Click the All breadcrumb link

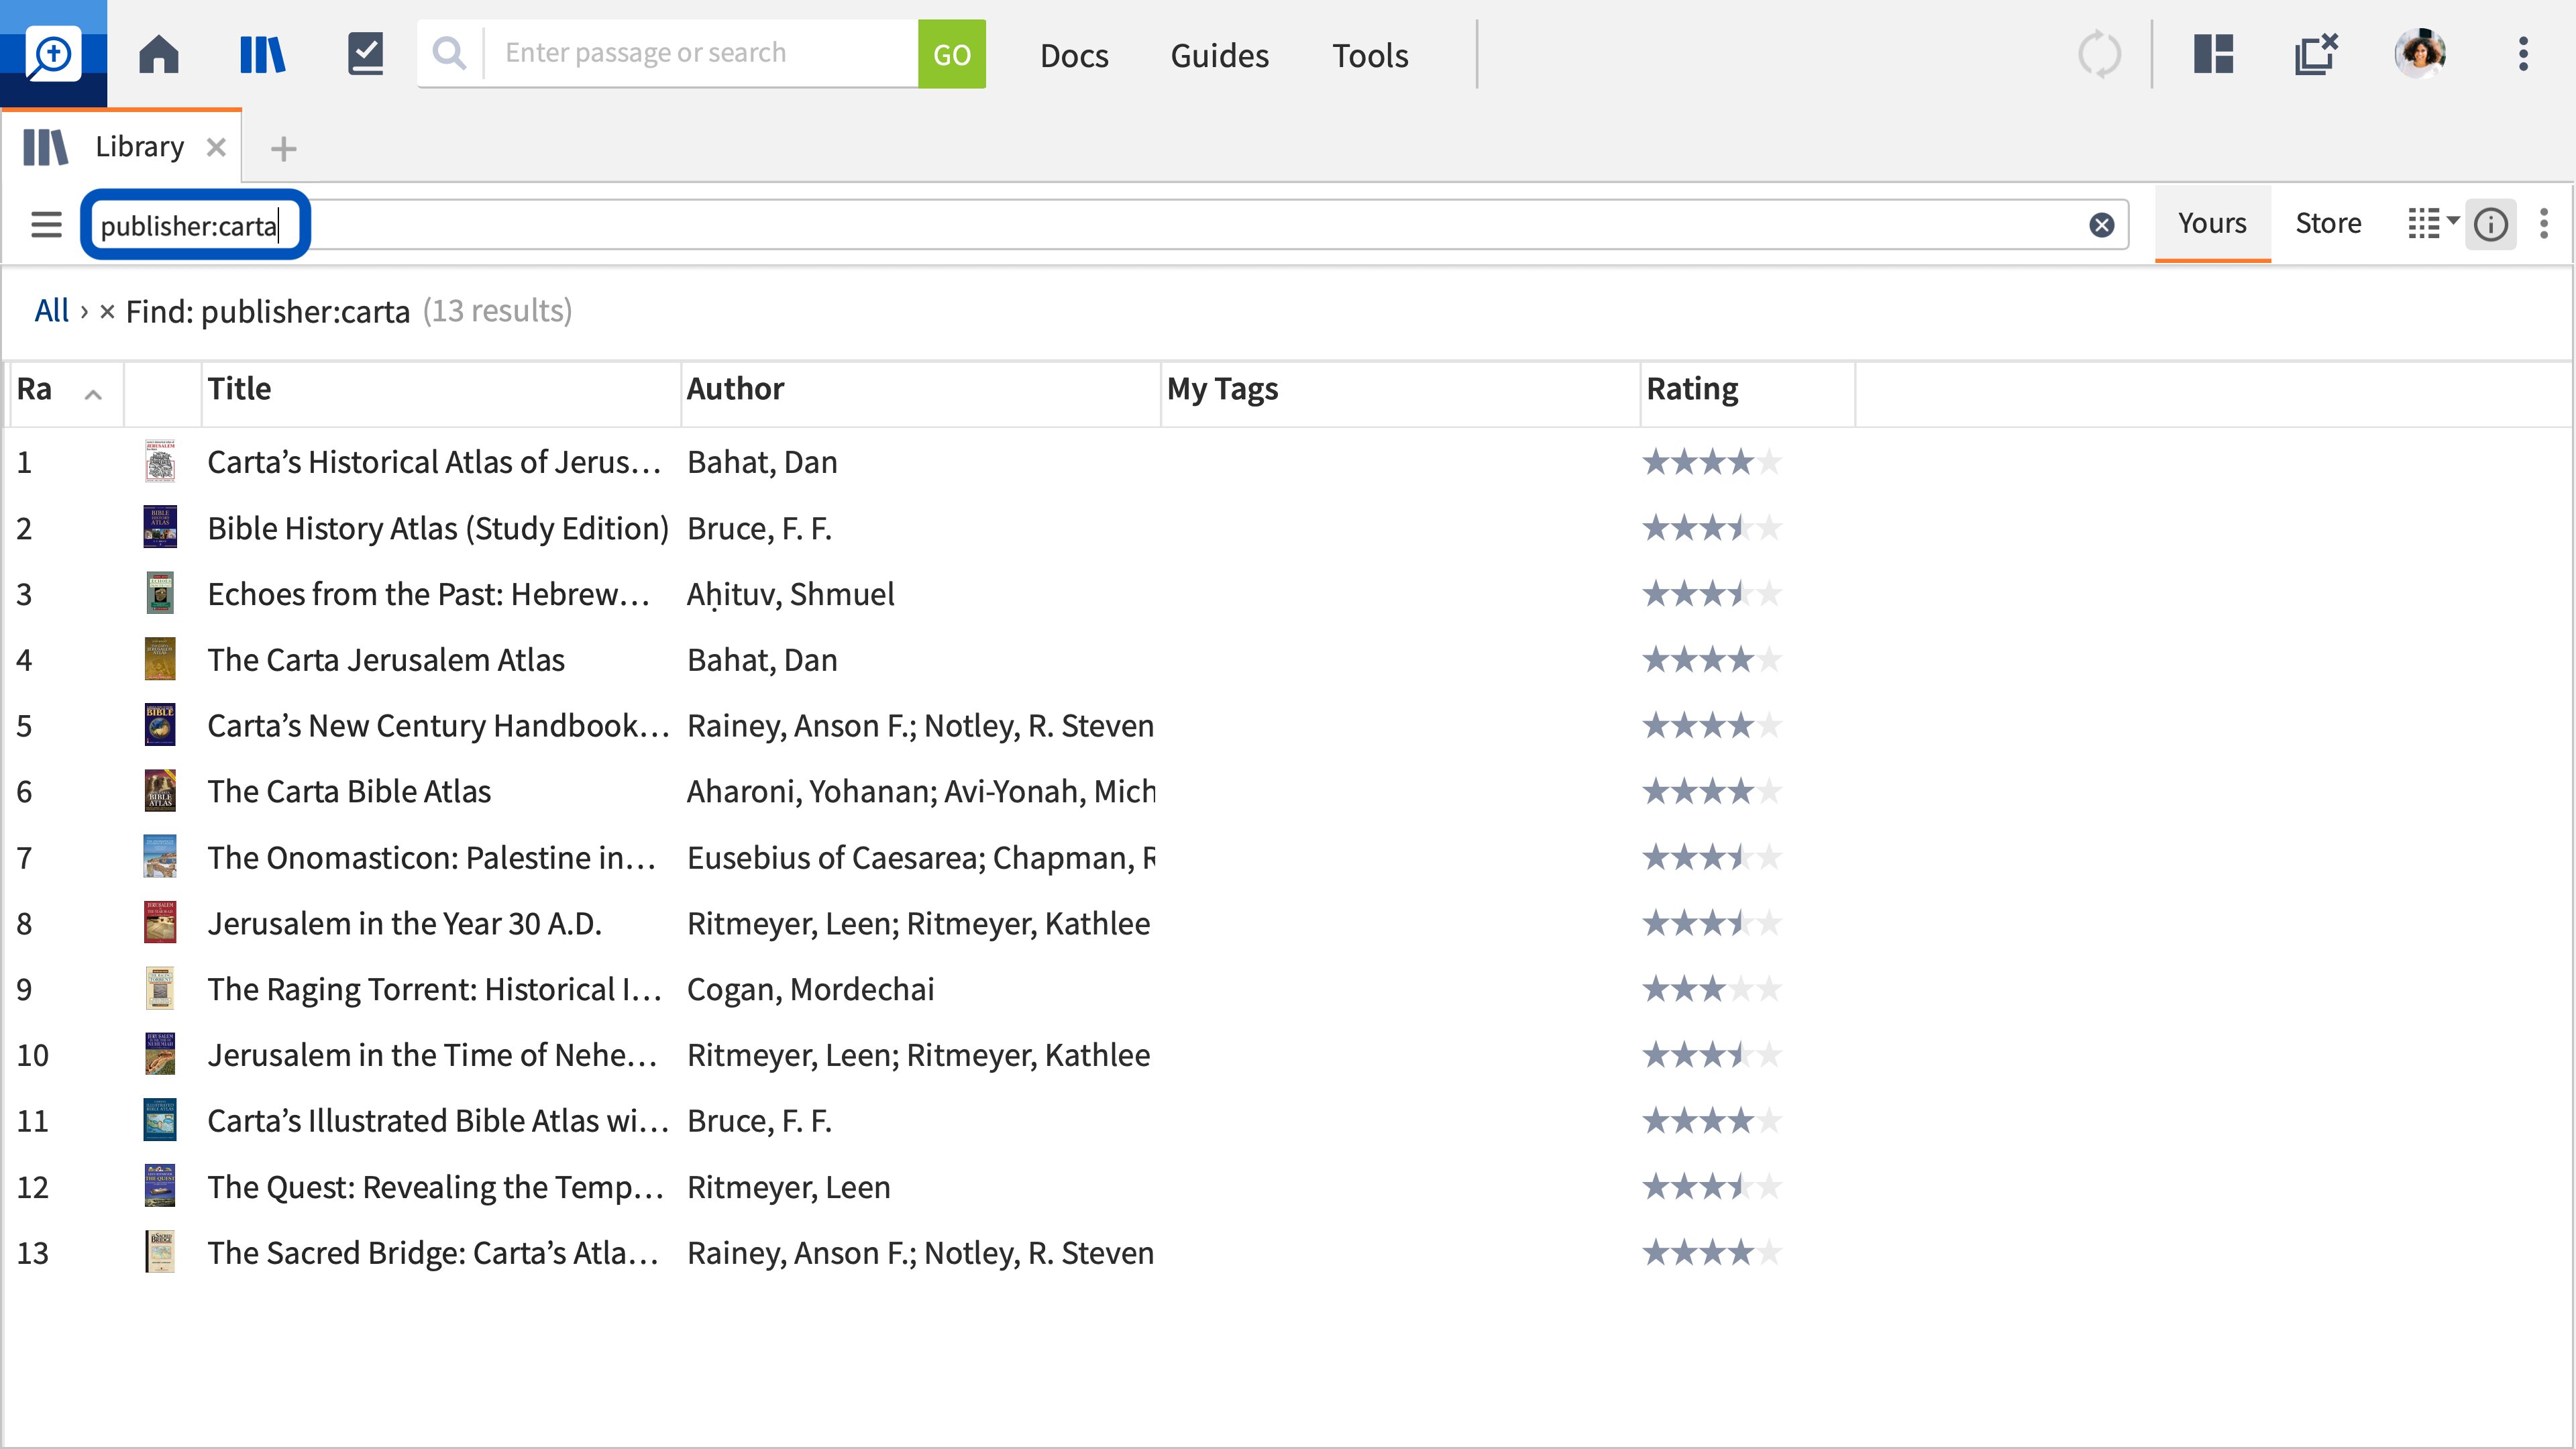tap(51, 311)
